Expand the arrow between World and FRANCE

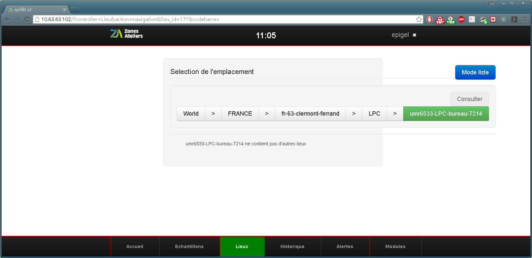tap(213, 114)
